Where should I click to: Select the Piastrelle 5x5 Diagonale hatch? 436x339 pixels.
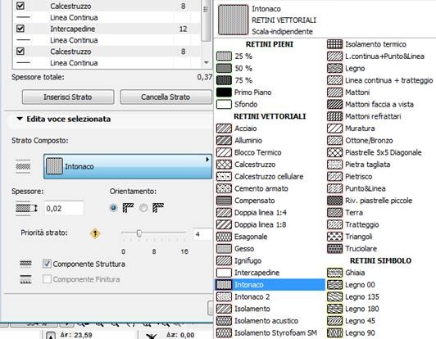334,152
